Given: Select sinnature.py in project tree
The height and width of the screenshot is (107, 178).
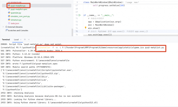Looking at the screenshot, I should point(16,20).
